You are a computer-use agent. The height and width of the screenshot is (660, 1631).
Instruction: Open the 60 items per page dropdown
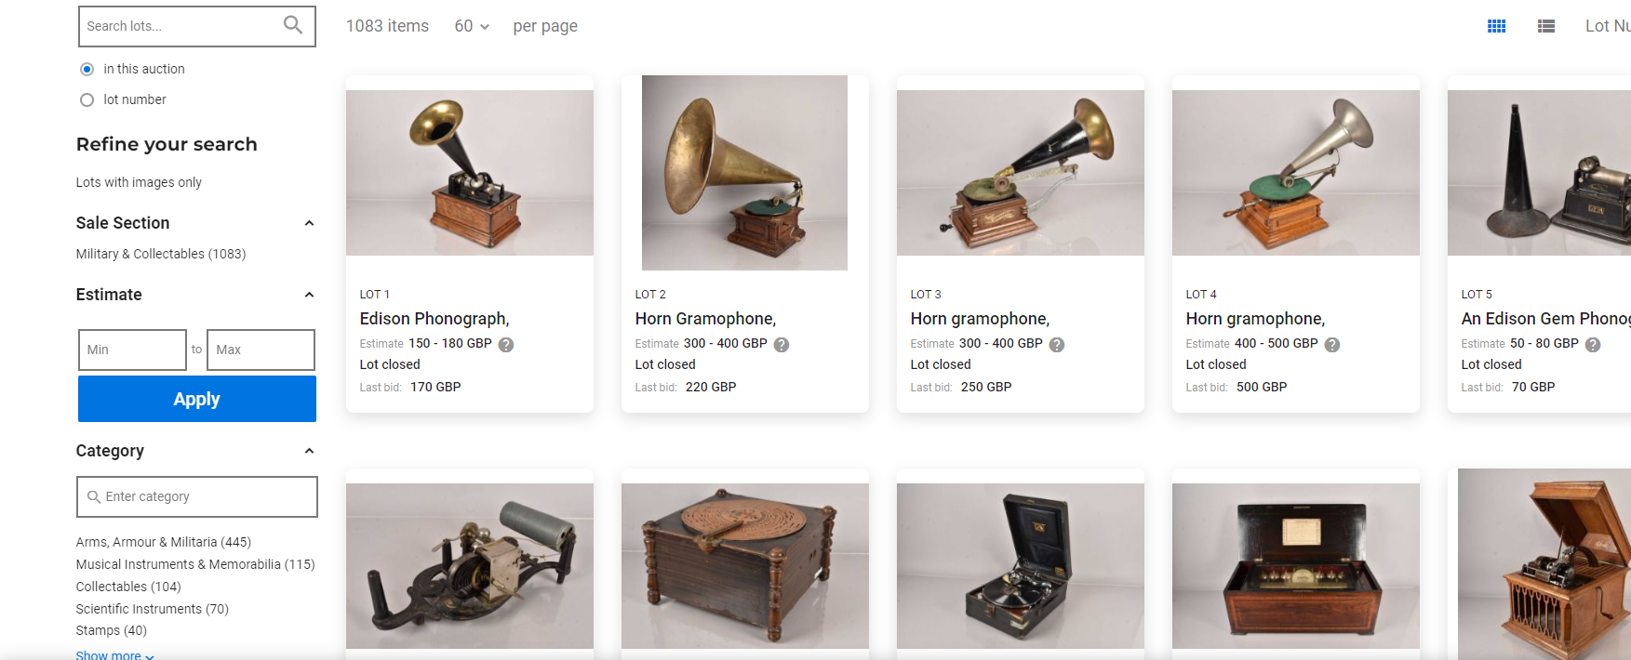click(x=472, y=26)
